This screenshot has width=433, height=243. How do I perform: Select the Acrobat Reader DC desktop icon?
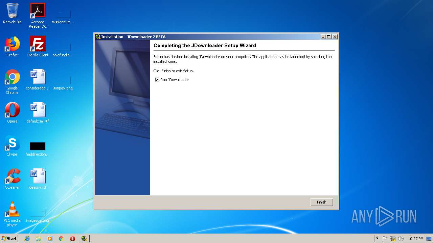(x=38, y=16)
